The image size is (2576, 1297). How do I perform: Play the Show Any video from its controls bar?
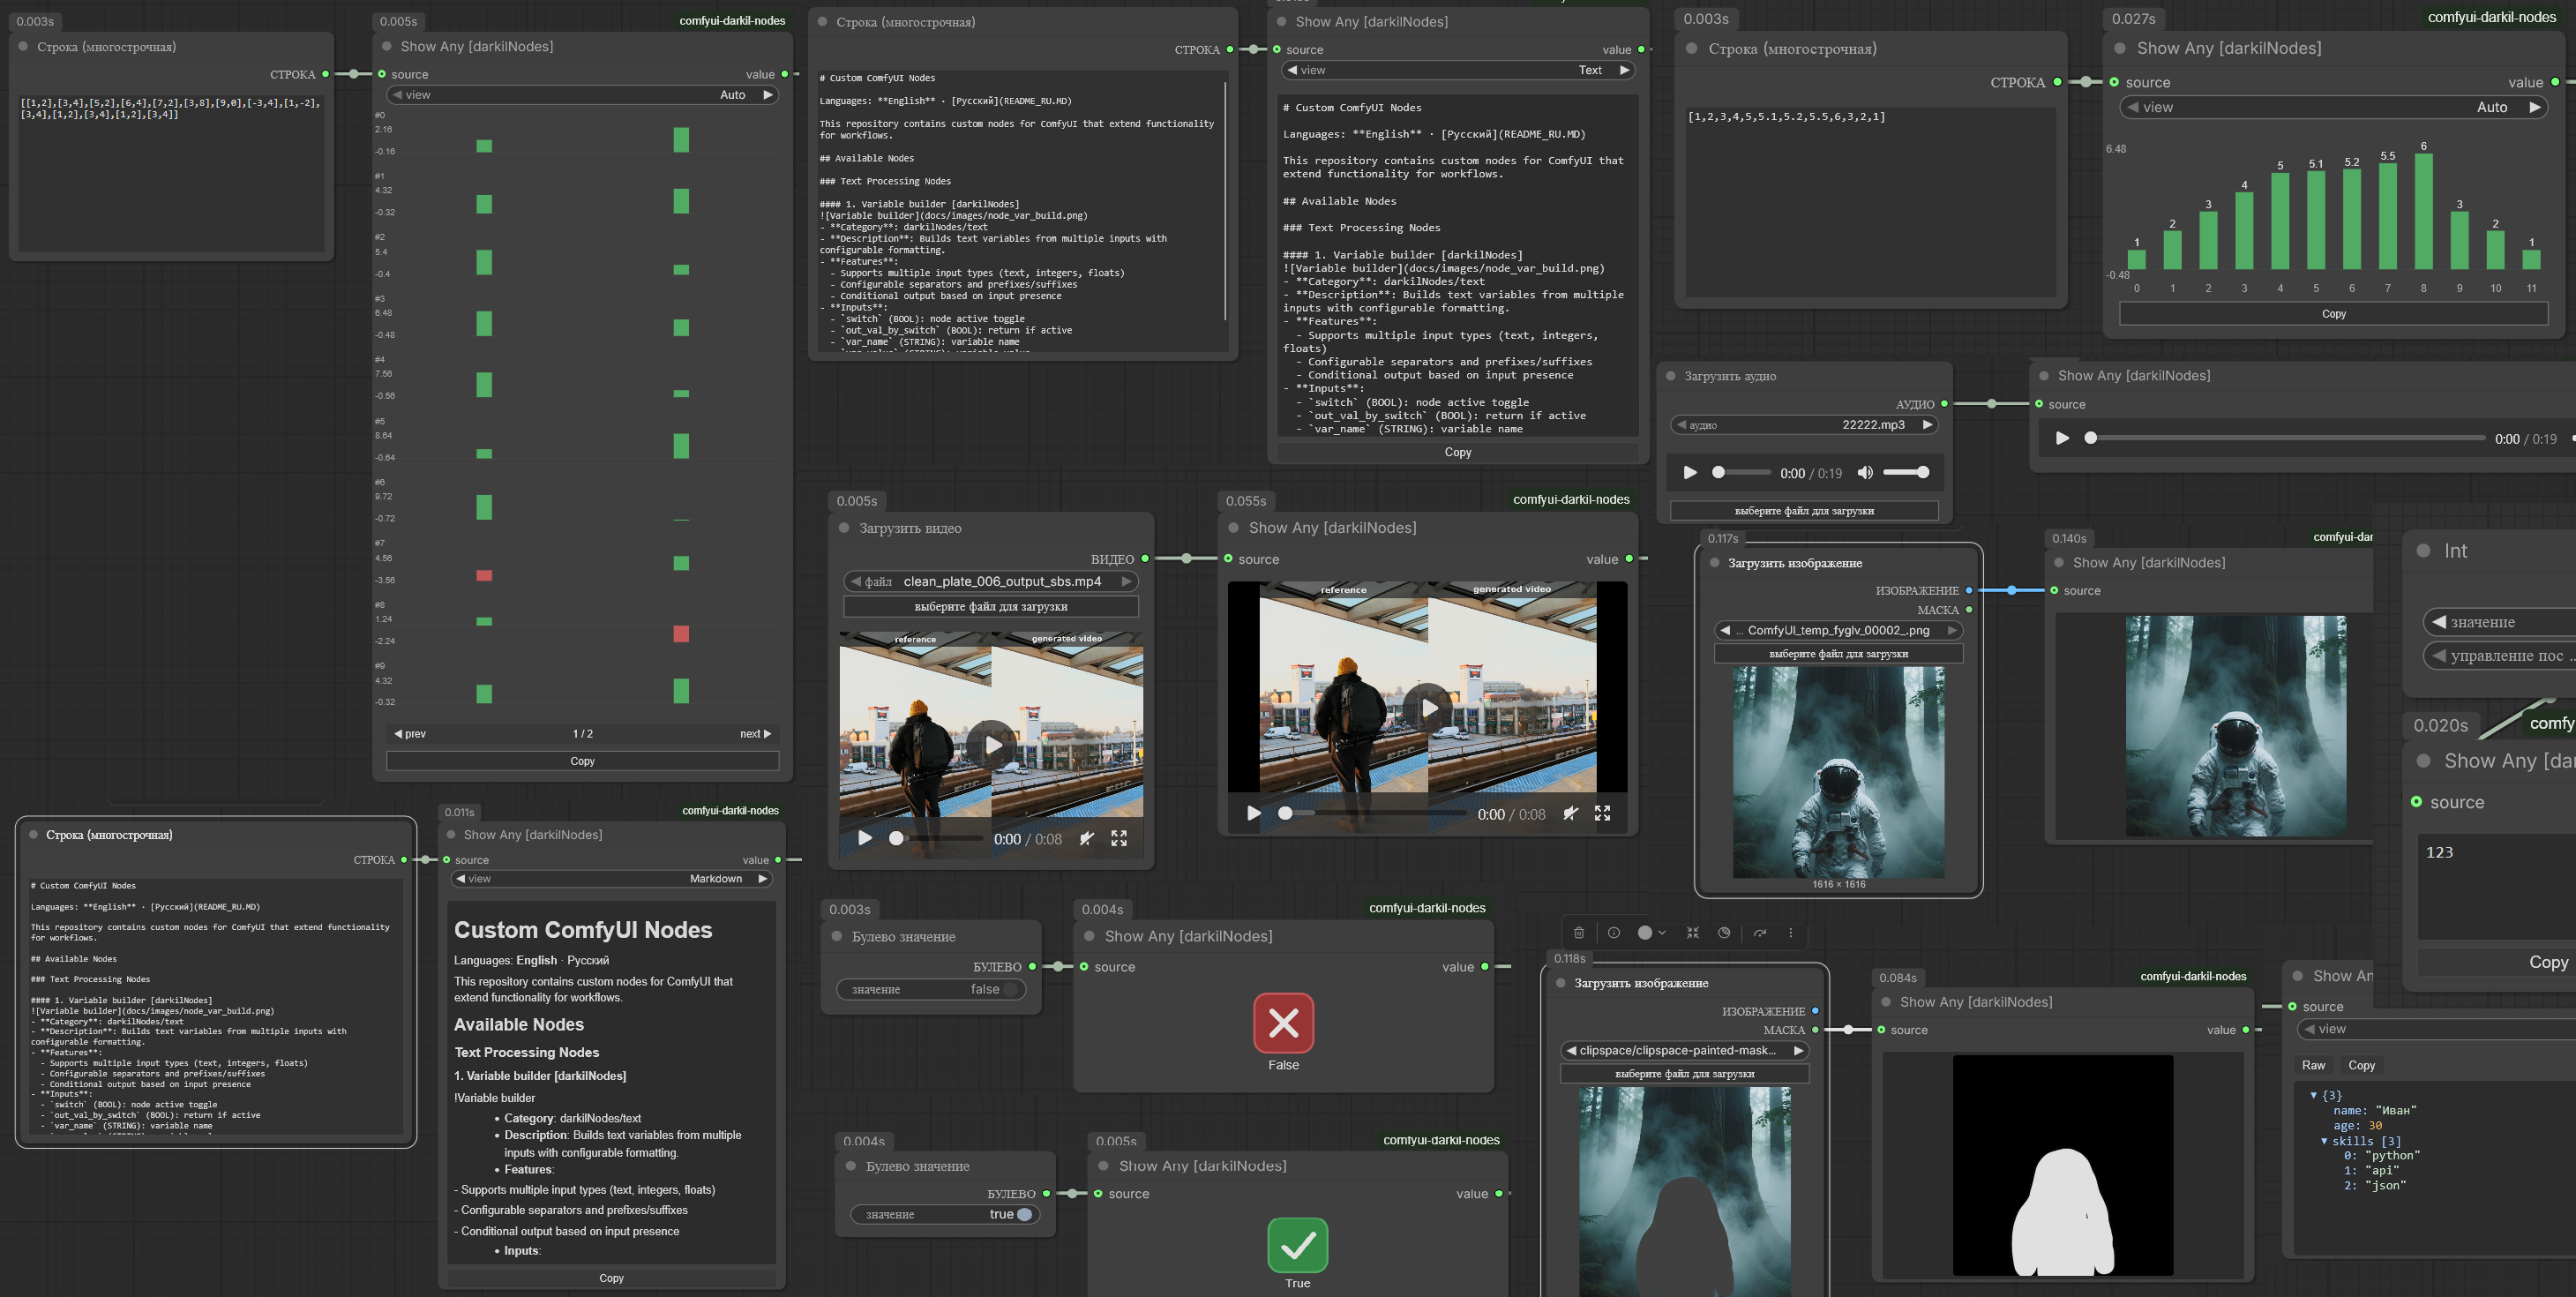pos(1253,813)
